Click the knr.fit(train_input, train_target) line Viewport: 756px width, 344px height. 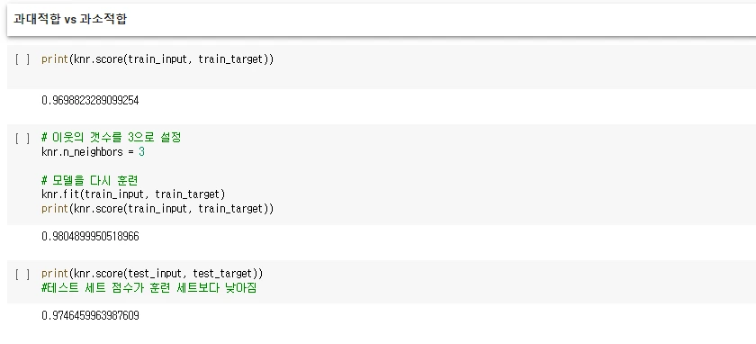point(133,195)
